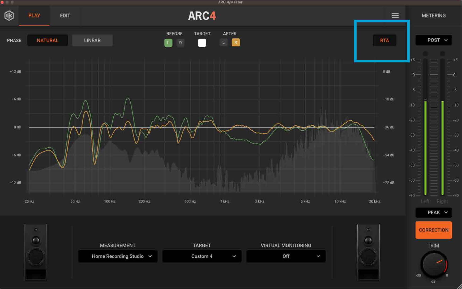Open the TARGET Custom 4 dropdown
The width and height of the screenshot is (462, 289).
coord(202,256)
